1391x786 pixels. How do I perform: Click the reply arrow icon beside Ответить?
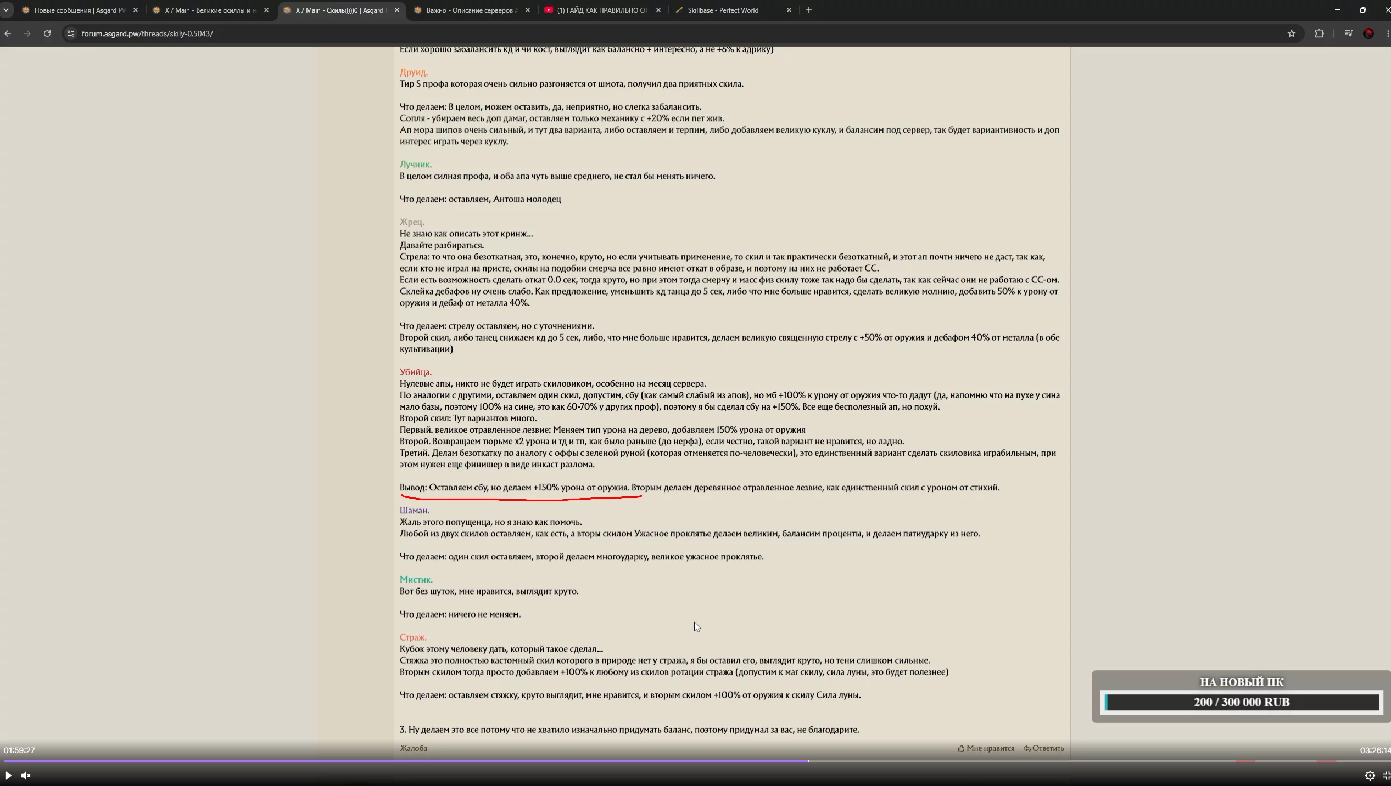(1027, 748)
